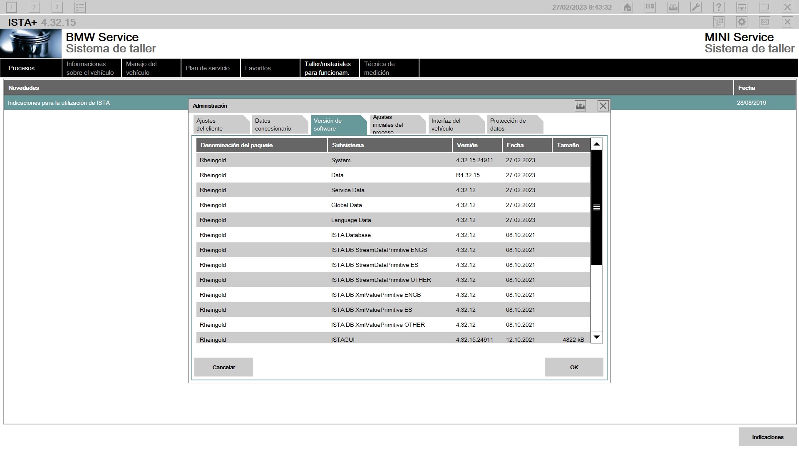Click the Tamaño column header
The width and height of the screenshot is (799, 449).
pyautogui.click(x=571, y=145)
